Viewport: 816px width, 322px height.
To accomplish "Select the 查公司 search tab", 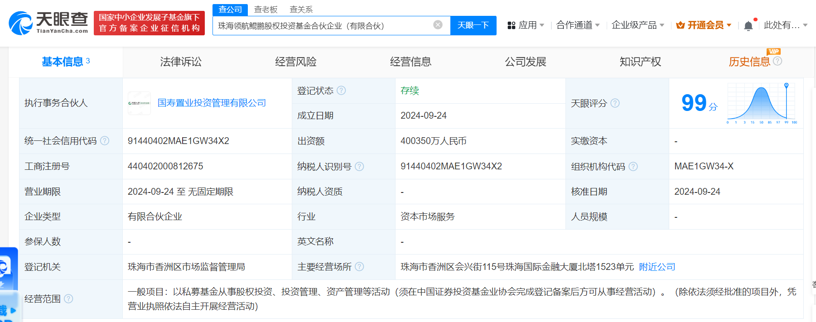I will pos(230,10).
